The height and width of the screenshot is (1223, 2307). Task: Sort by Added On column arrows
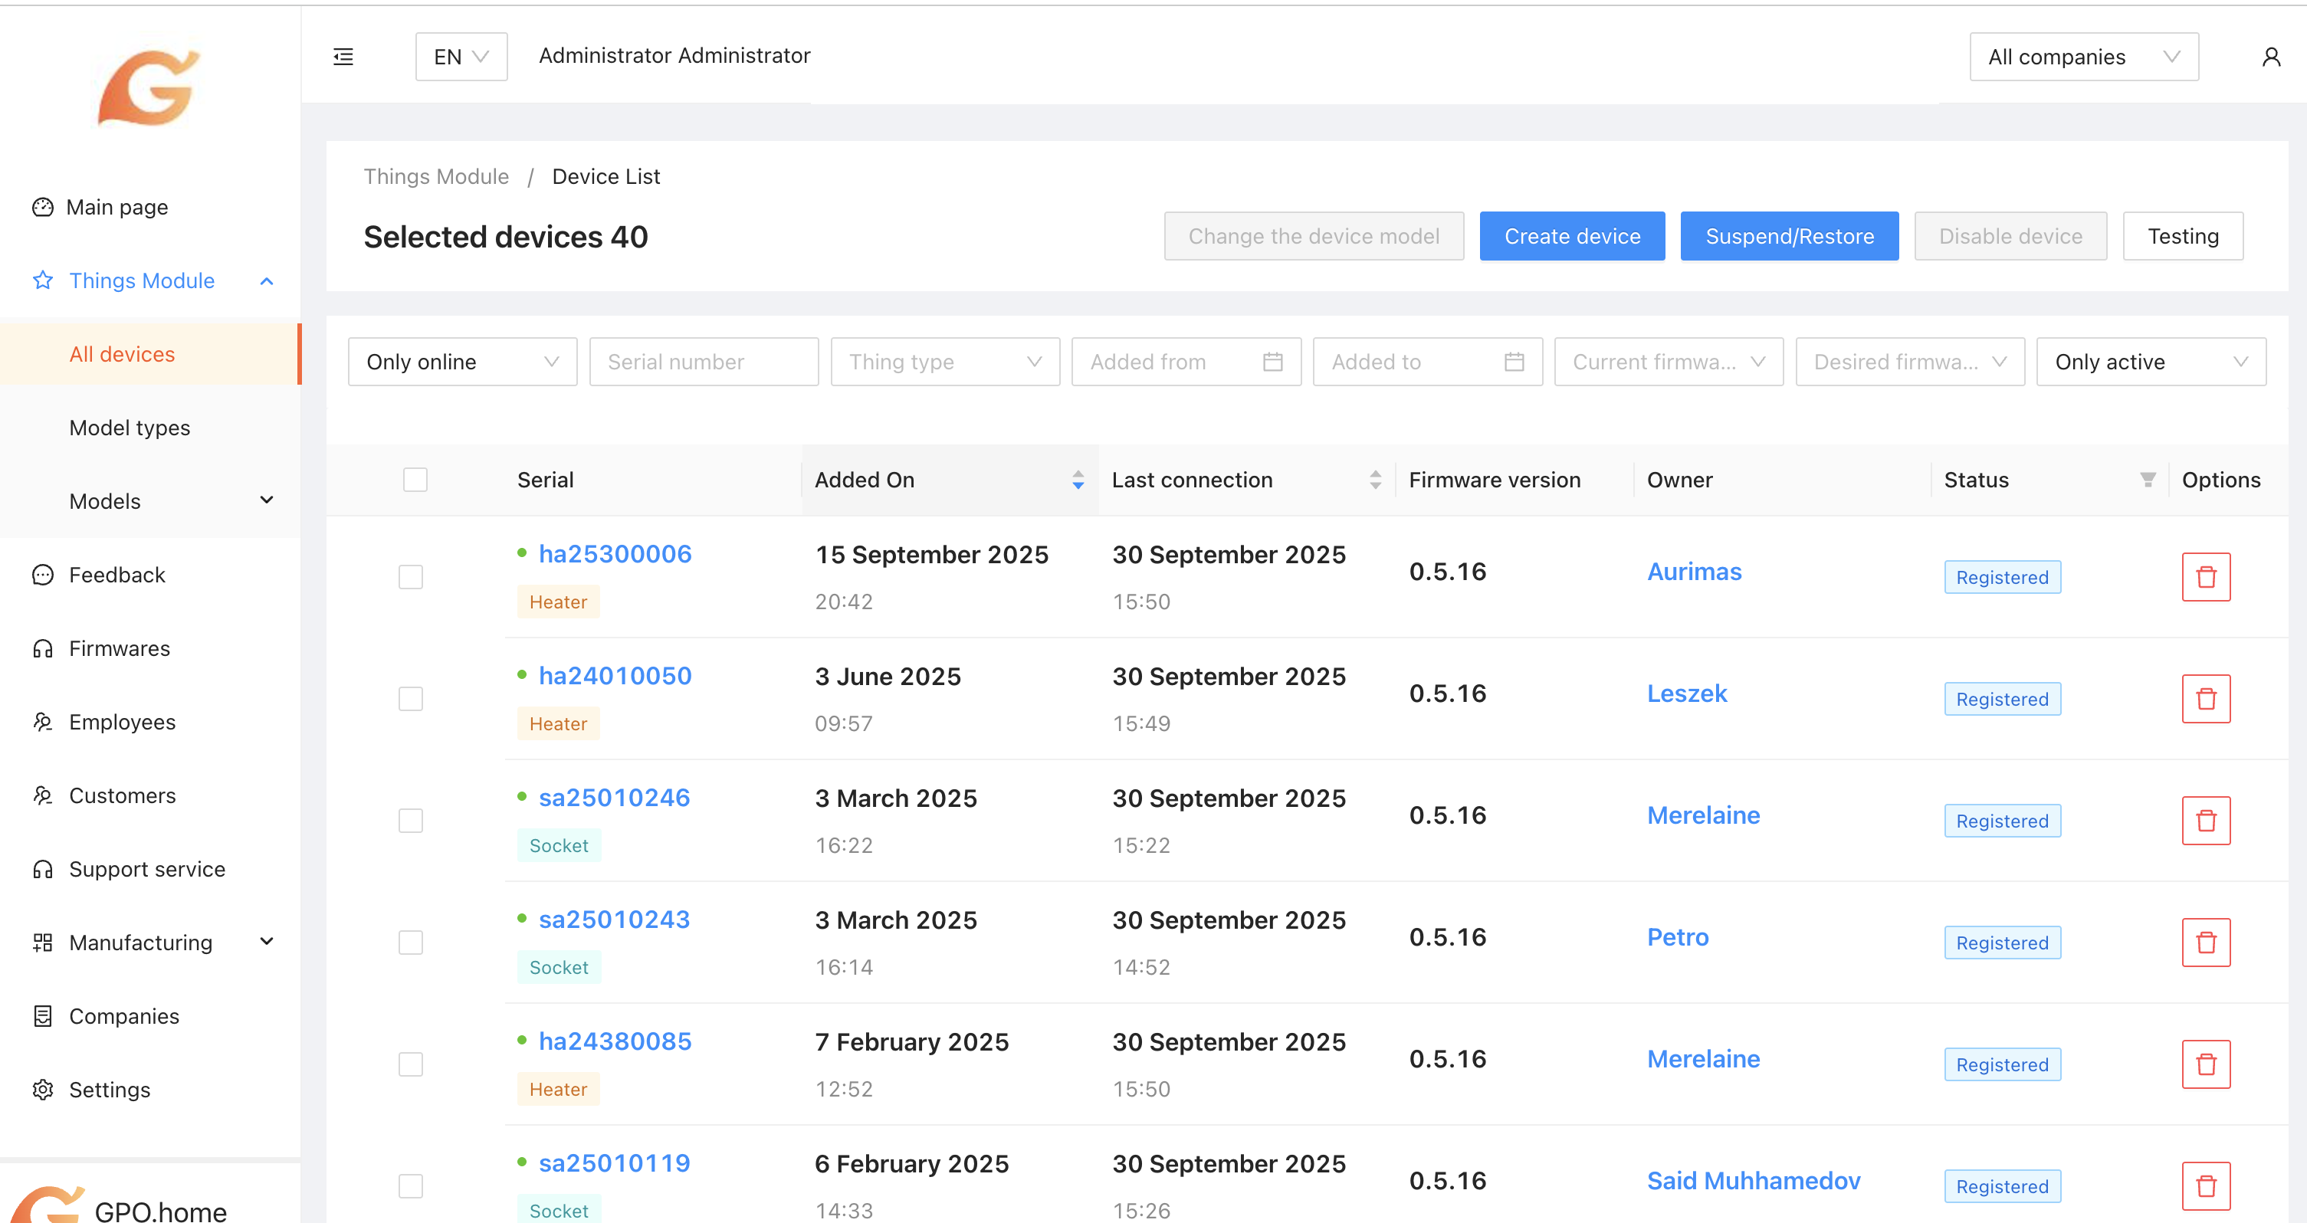click(1078, 480)
